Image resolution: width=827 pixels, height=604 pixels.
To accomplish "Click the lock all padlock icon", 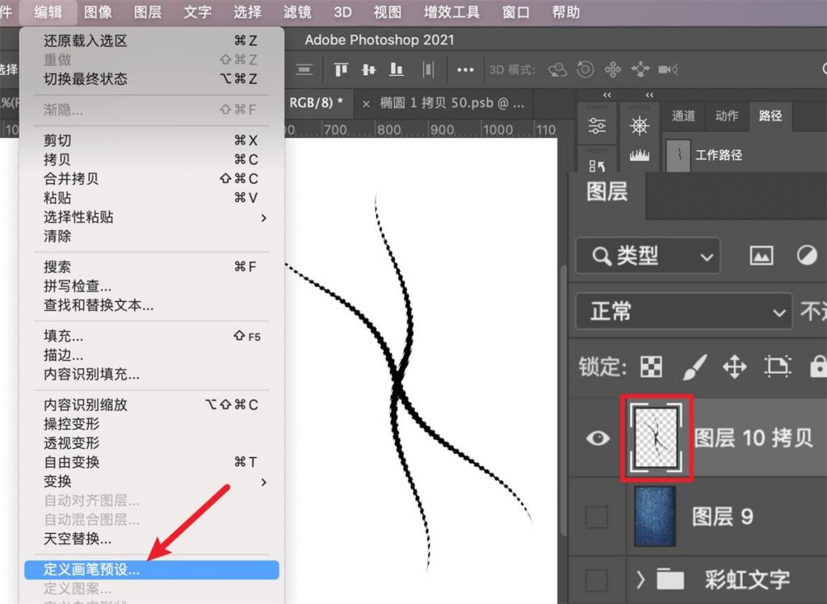I will click(818, 366).
